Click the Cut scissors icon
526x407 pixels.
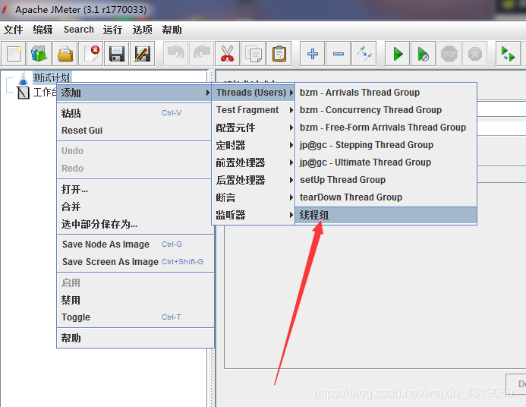(228, 54)
